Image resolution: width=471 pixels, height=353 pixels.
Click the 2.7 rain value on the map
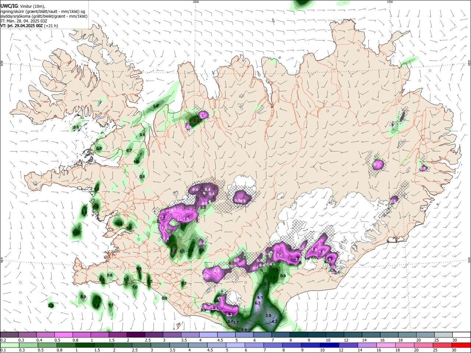point(267,284)
